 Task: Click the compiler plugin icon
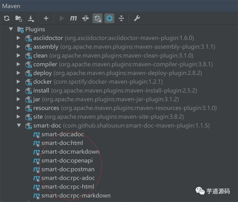point(29,64)
